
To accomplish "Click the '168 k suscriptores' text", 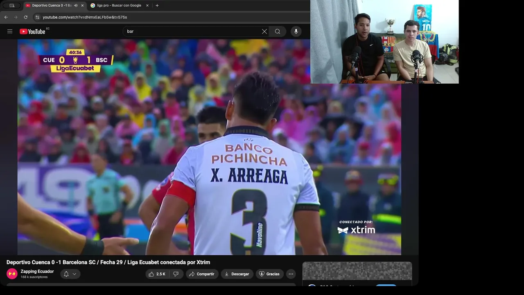I will tap(34, 277).
